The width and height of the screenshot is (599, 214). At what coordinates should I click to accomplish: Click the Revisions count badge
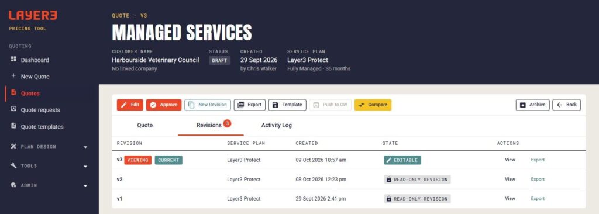point(228,123)
